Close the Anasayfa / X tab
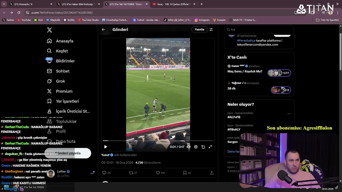Viewport: 342px width, 192px height. click(x=51, y=4)
